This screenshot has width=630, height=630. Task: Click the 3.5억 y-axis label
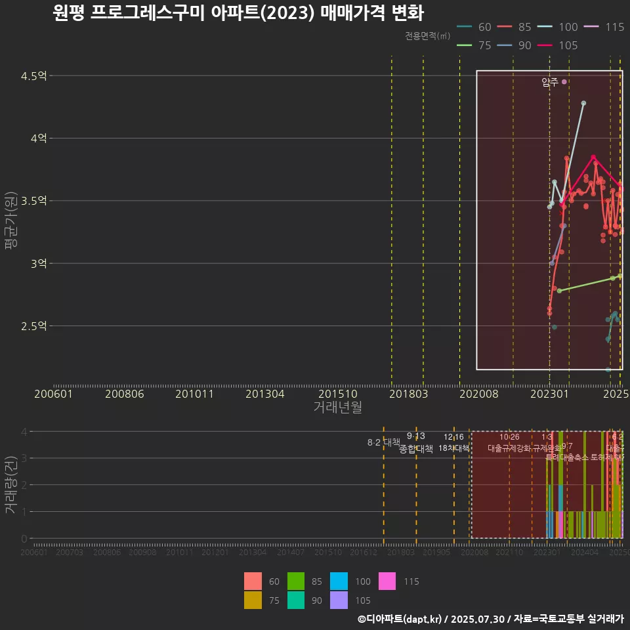33,201
